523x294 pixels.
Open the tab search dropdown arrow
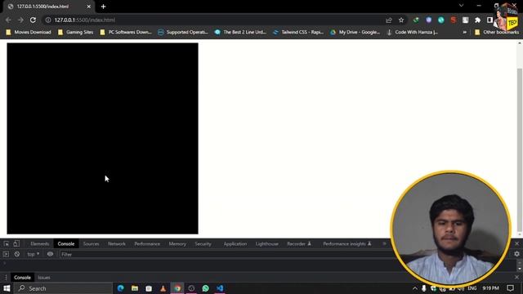pos(461,6)
